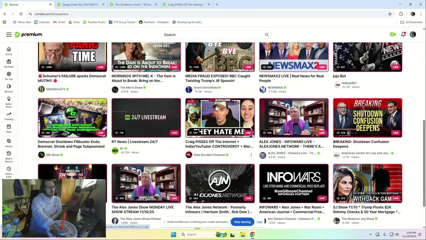Open taskbar volume control
This screenshot has width=426, height=240.
coord(397,234)
